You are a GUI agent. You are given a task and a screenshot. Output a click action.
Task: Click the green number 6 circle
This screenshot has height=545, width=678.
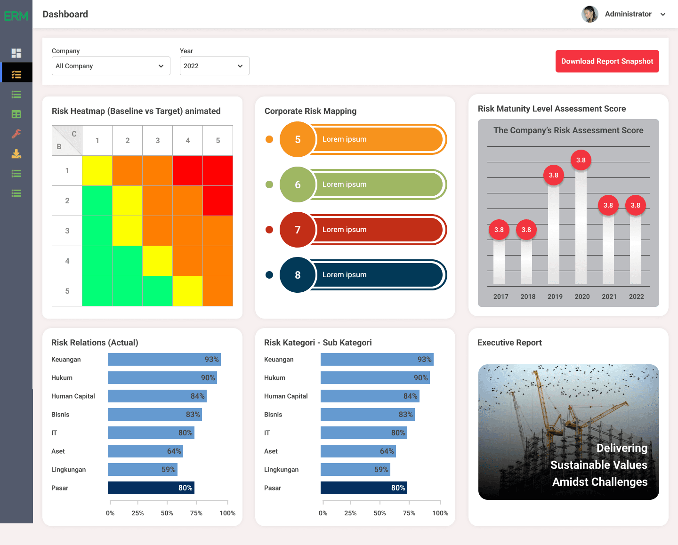(298, 184)
